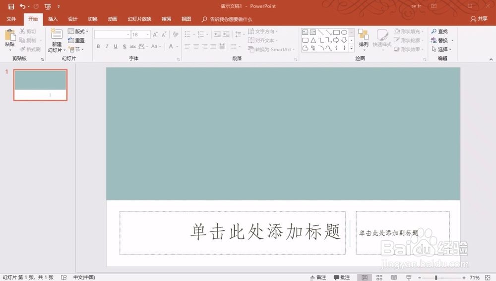496x281 pixels.
Task: Toggle Align Right paragraph alignment
Action: point(205,47)
